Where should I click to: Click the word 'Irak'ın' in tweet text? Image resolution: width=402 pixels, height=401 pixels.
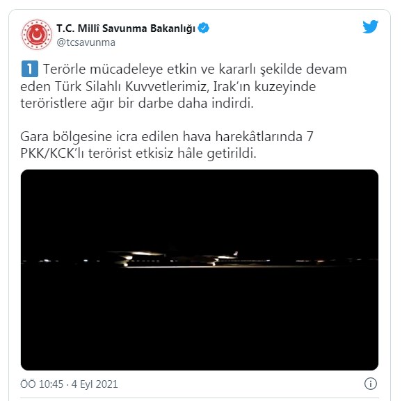point(232,87)
